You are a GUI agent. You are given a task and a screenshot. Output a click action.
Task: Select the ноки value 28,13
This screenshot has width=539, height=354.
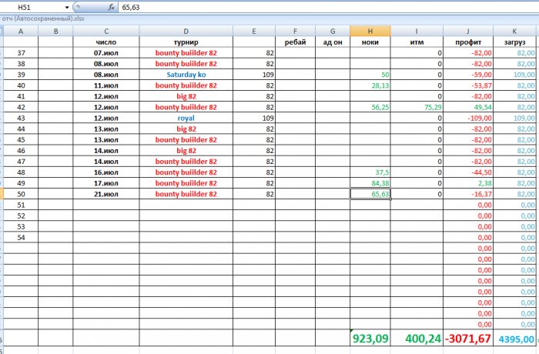[x=370, y=85]
